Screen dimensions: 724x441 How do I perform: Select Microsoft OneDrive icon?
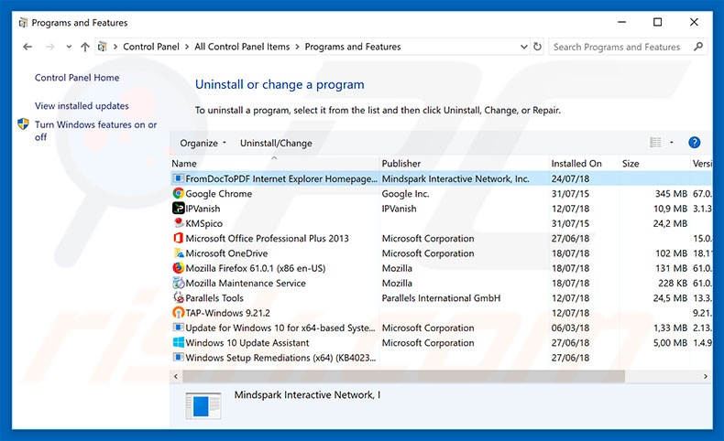(x=178, y=253)
